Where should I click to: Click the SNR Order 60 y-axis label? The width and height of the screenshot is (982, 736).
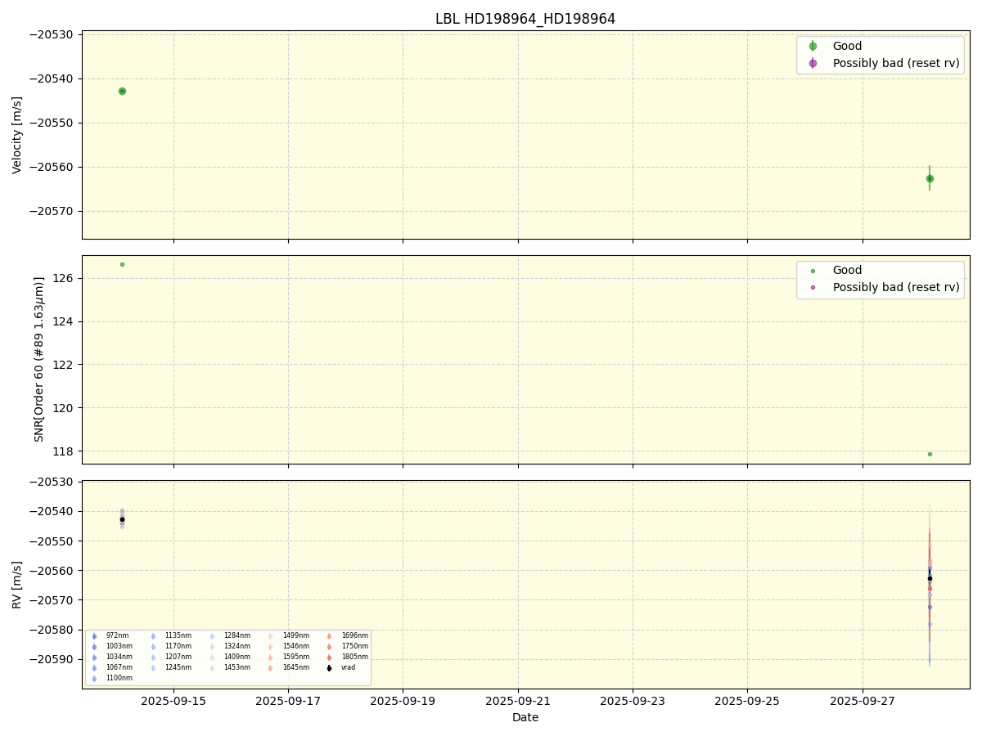pos(39,359)
